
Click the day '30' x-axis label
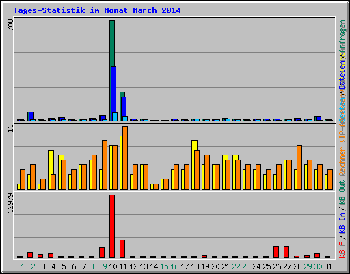[x=318, y=266]
